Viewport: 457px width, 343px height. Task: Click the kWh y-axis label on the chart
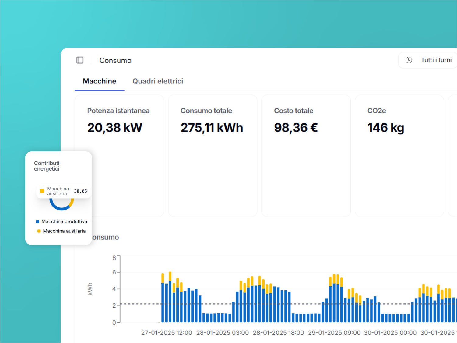pos(90,289)
